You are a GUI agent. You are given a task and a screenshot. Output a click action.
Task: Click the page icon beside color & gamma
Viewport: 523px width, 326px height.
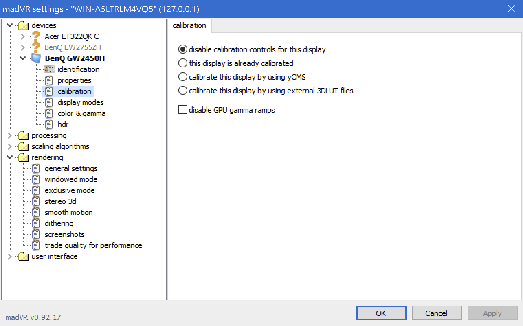coord(49,113)
